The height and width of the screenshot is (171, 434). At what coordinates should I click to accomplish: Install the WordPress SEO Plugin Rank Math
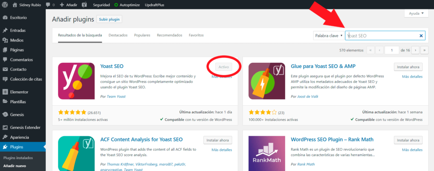pos(408,140)
